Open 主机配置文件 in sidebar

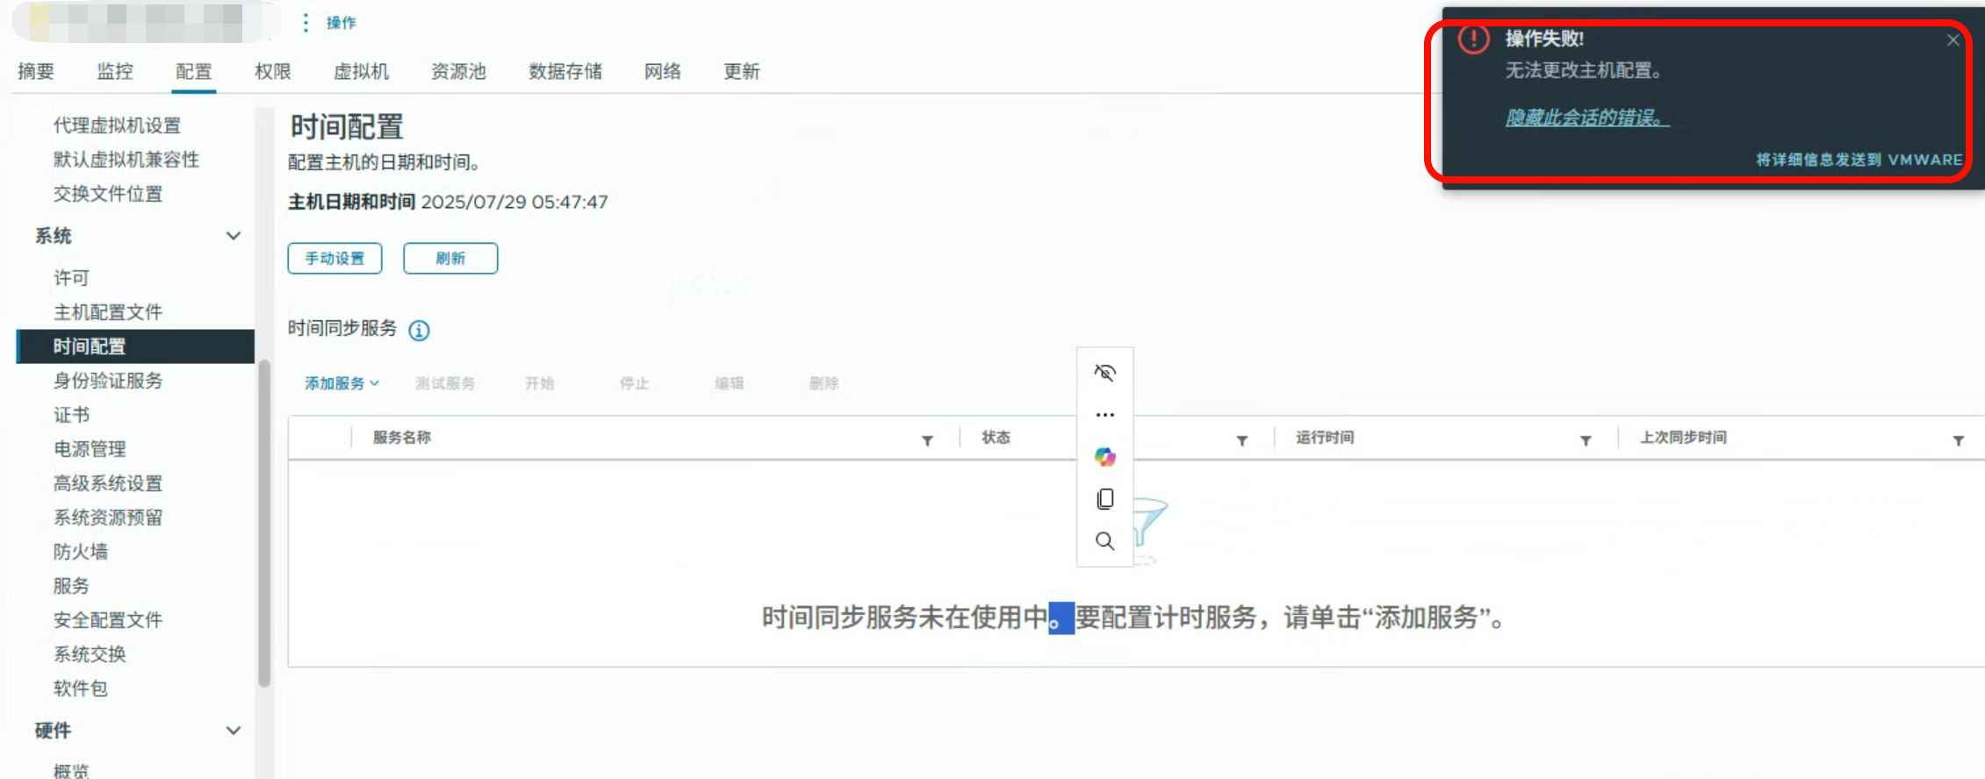[x=108, y=312]
